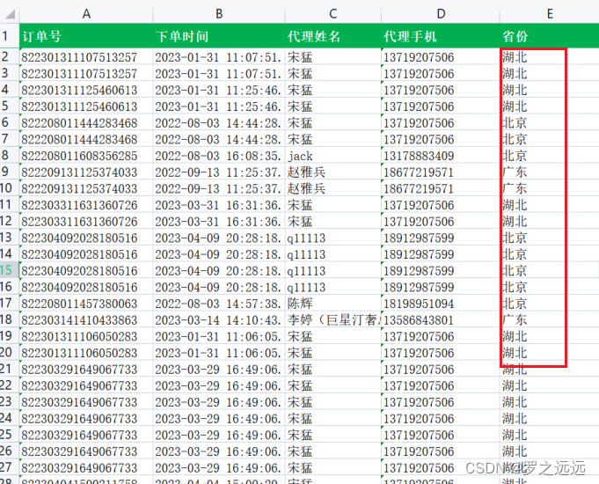Click the 代理手机 header cell

click(441, 36)
